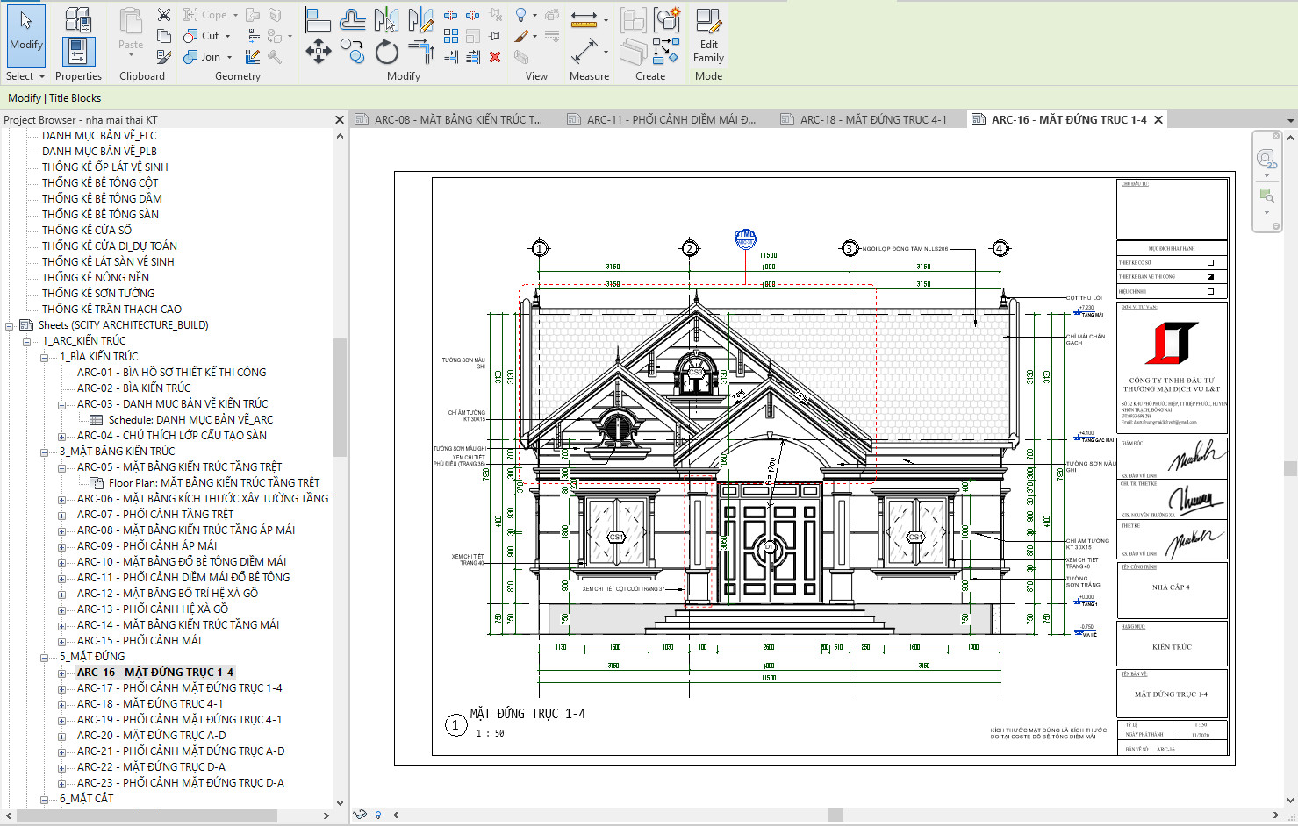Click the Join geometry button
This screenshot has height=826, width=1298.
point(207,57)
